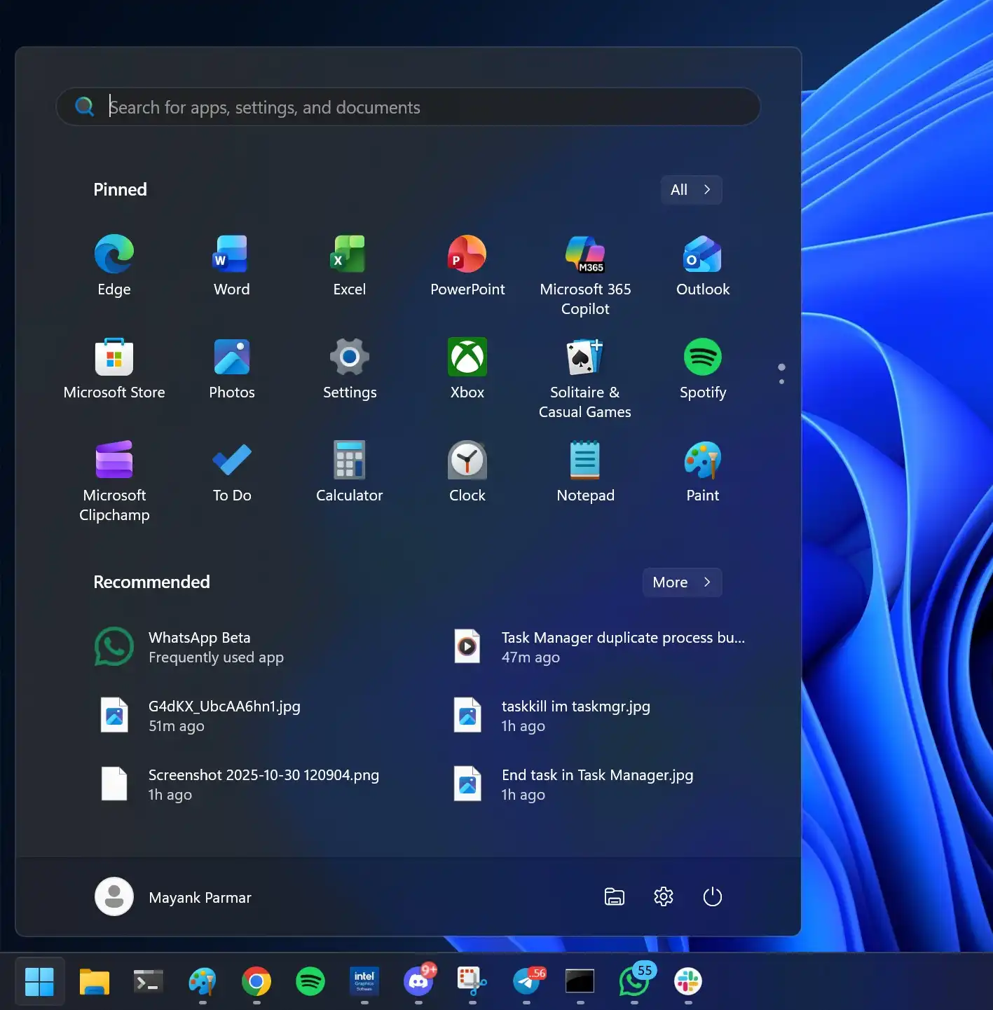Open taskkill im taskmgr.jpg recent file
Viewport: 993px width, 1010px height.
pyautogui.click(x=575, y=716)
